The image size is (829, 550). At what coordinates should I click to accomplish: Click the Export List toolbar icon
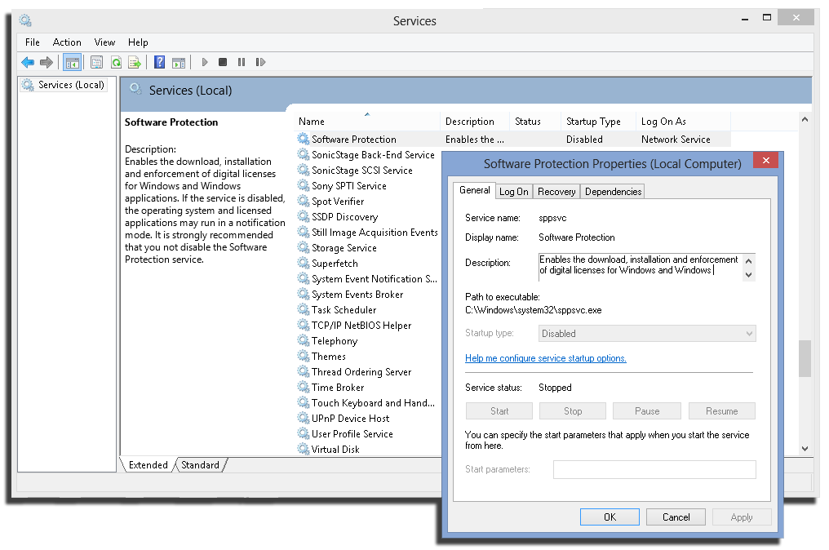click(x=135, y=62)
